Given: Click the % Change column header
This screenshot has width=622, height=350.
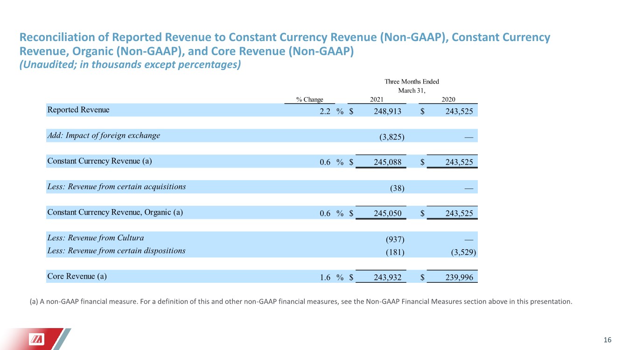Looking at the screenshot, I should pyautogui.click(x=309, y=99).
